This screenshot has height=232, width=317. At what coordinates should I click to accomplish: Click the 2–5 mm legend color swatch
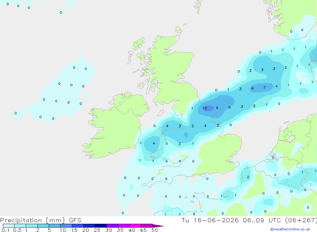tap(43, 226)
